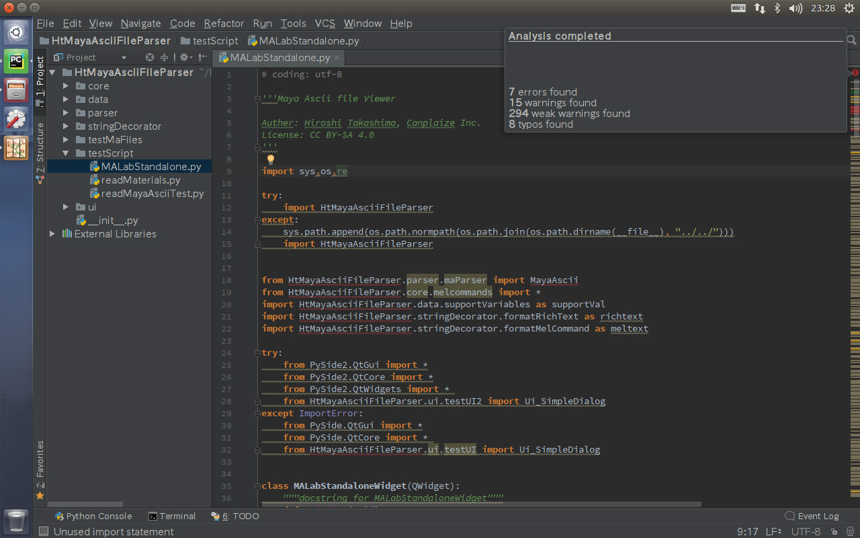Click the Hector inspector icon in status bar

(849, 531)
